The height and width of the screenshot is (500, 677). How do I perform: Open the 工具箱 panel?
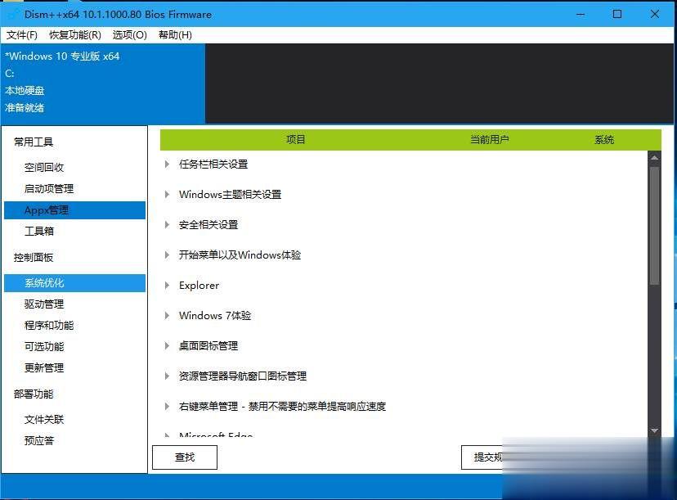click(x=41, y=231)
